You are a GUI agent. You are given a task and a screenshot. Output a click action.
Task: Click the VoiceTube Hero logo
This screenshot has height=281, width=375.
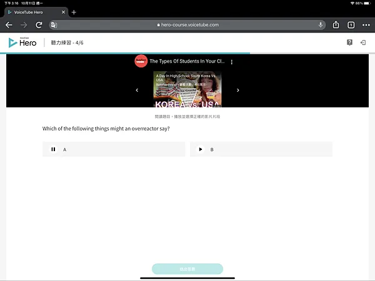tap(22, 42)
